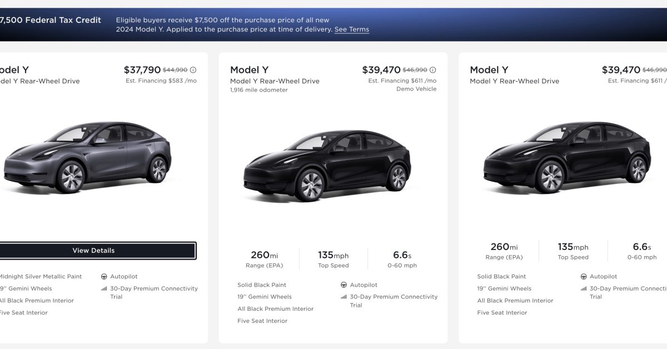This screenshot has height=349, width=667.
Task: Click the Federal Tax Credit banner heading
Action: (x=50, y=21)
